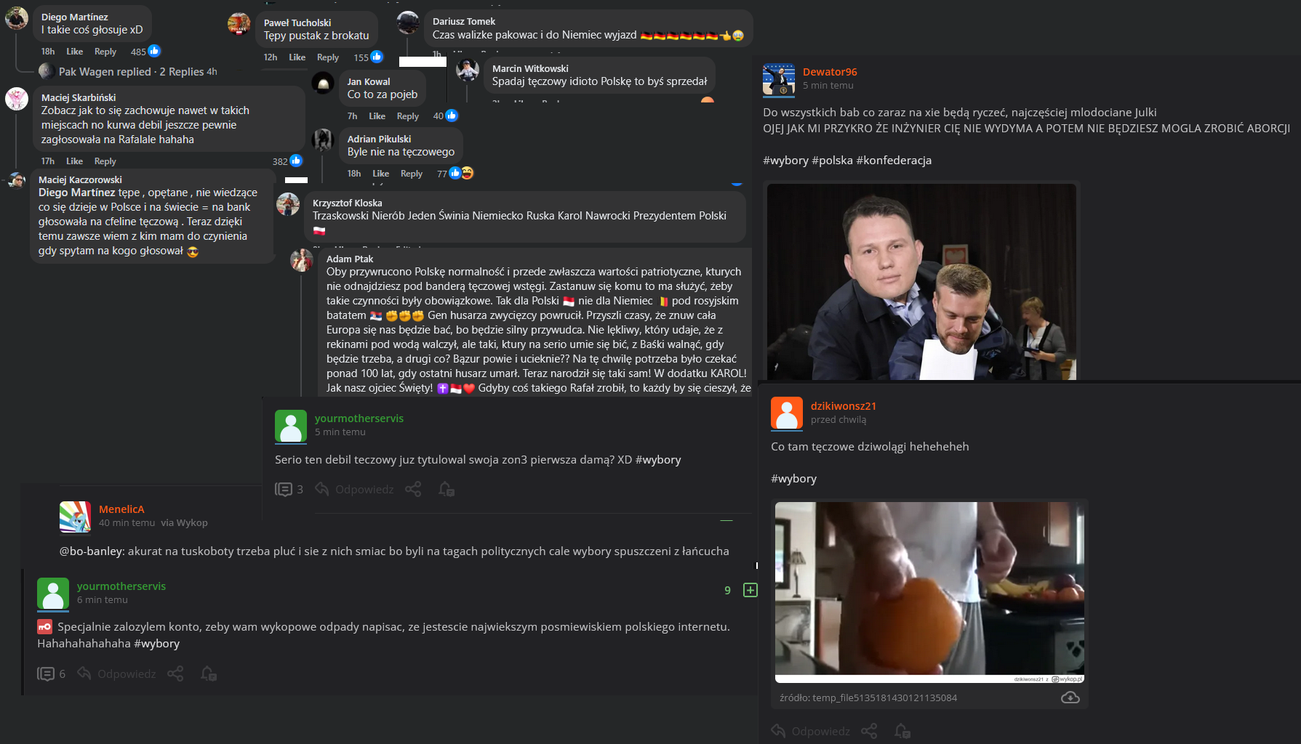
Task: Click share icon under the 'Specjalnie zalozylem' post
Action: click(x=175, y=674)
